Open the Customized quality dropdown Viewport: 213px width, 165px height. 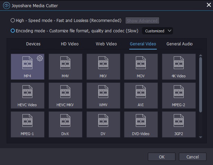tap(158, 31)
